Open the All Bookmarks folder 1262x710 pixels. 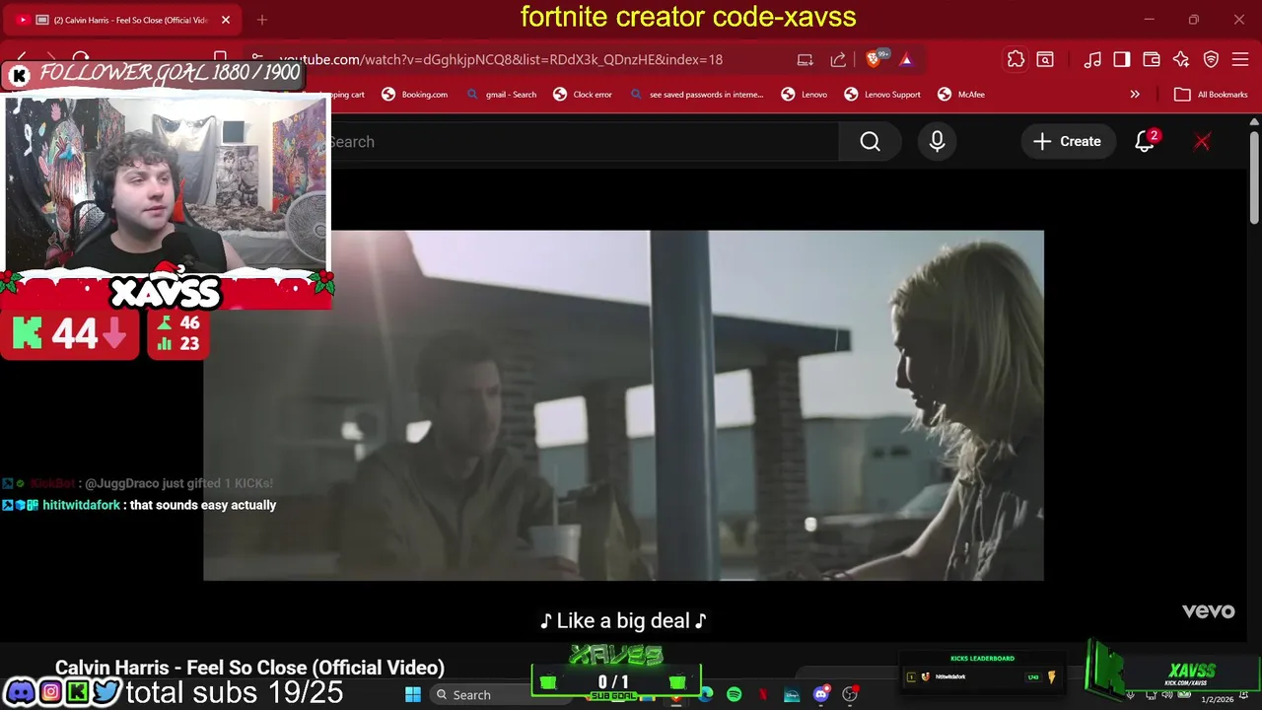pyautogui.click(x=1212, y=95)
